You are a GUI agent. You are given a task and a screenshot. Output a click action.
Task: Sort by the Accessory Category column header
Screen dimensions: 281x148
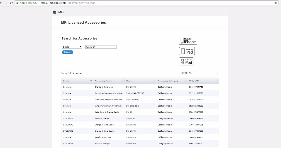tap(172, 81)
